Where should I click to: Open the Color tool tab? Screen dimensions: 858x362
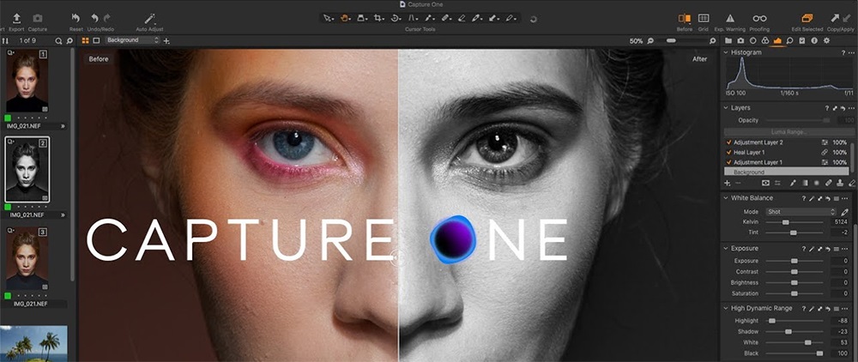765,40
